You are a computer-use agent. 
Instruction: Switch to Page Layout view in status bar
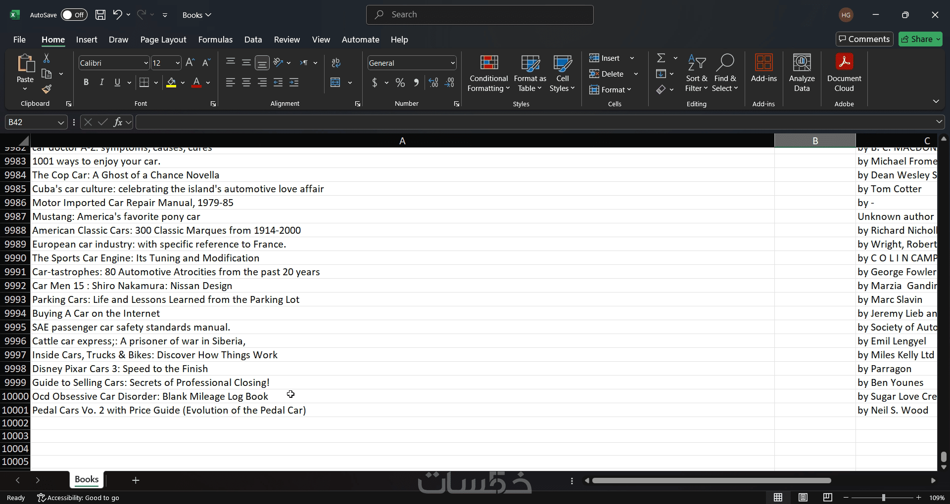pyautogui.click(x=803, y=498)
